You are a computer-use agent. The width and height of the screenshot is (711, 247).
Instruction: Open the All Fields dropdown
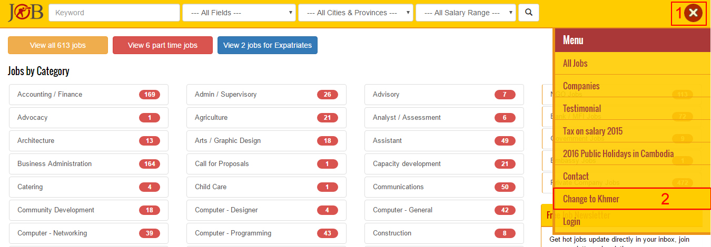[239, 13]
